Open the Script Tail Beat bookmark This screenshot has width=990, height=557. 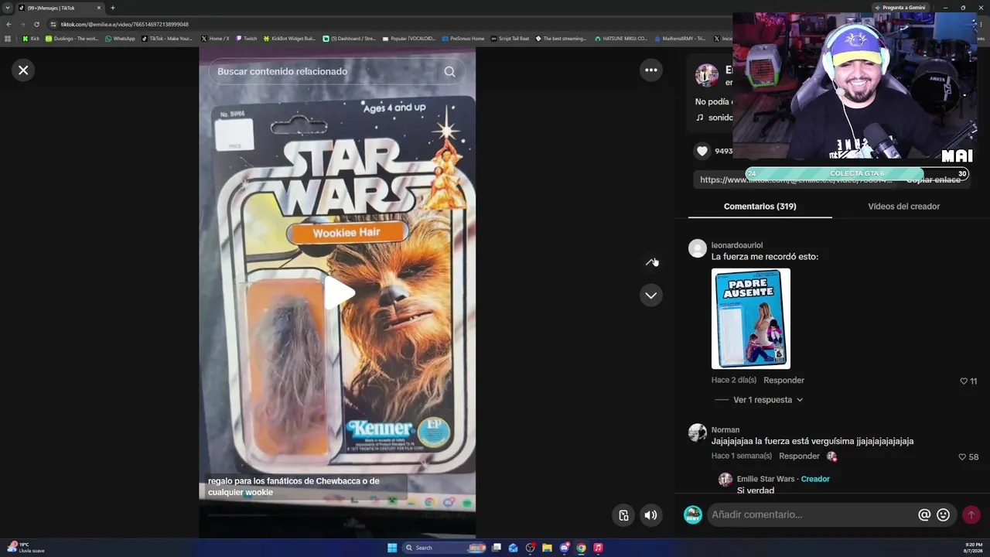click(x=510, y=39)
